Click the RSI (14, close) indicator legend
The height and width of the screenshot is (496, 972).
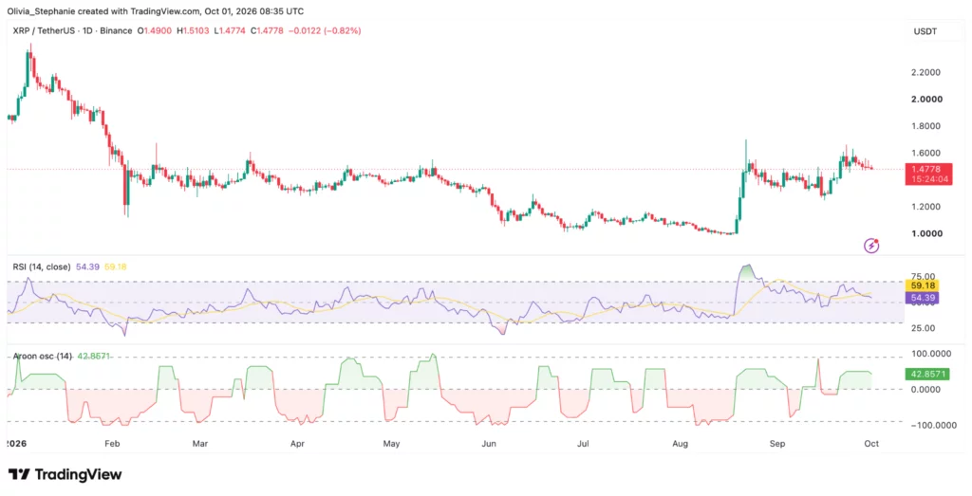42,266
